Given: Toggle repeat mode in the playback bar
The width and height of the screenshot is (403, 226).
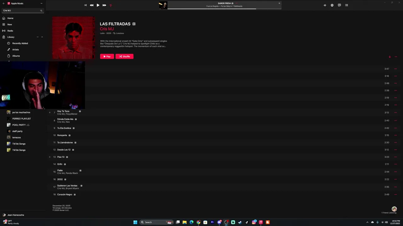Looking at the screenshot, I should point(111,5).
